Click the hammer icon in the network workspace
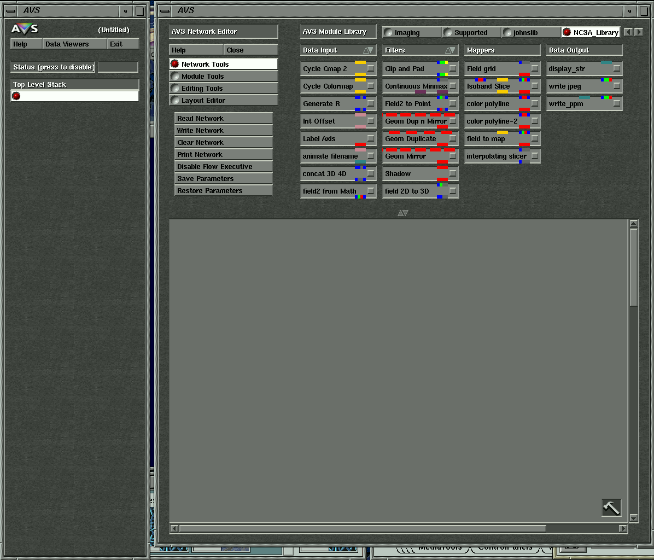Screen dimensions: 654x560 pos(611,507)
